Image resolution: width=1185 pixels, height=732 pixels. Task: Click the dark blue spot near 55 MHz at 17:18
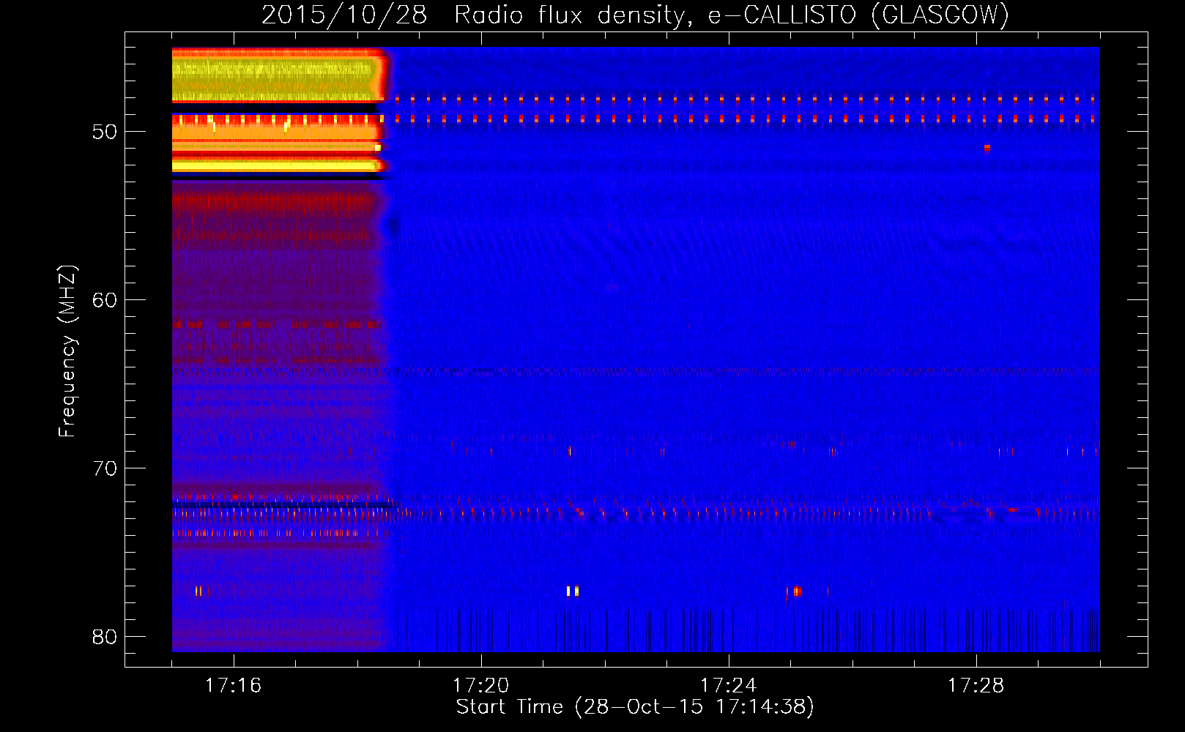pos(394,225)
